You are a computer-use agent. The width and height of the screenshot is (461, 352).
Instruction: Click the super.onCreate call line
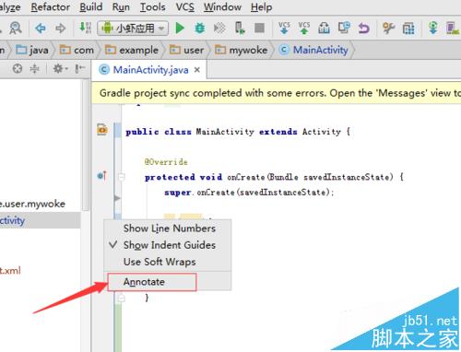[249, 193]
